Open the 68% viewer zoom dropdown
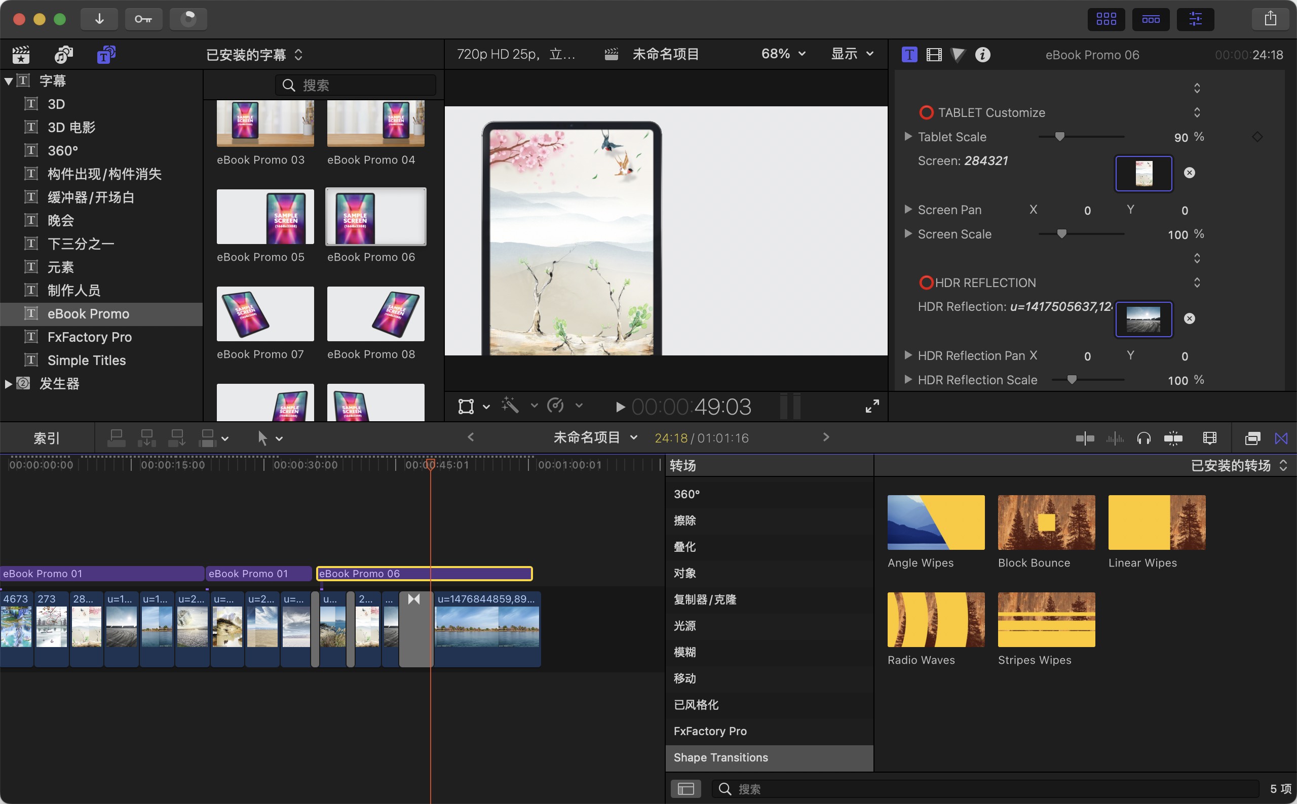Screen dimensions: 1297x804 tap(783, 54)
